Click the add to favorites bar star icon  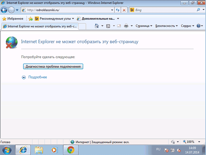point(31,19)
